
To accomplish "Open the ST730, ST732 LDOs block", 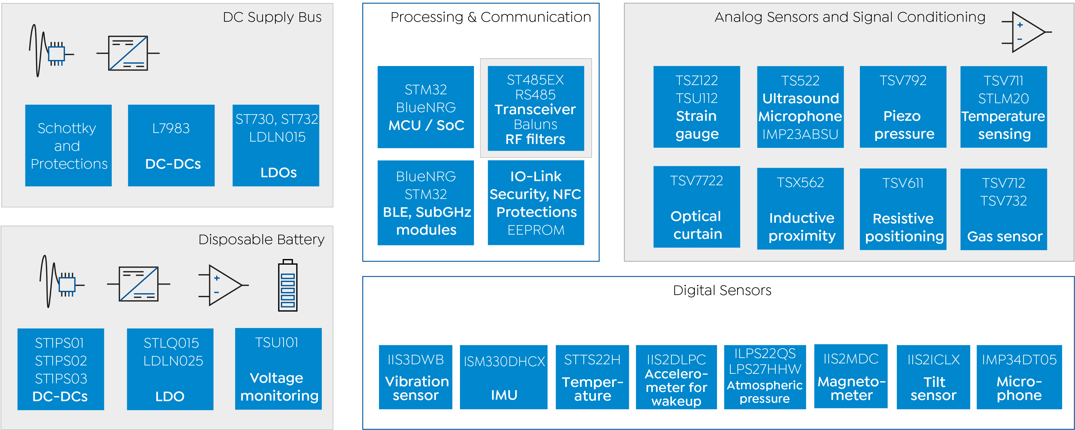I will (x=276, y=145).
